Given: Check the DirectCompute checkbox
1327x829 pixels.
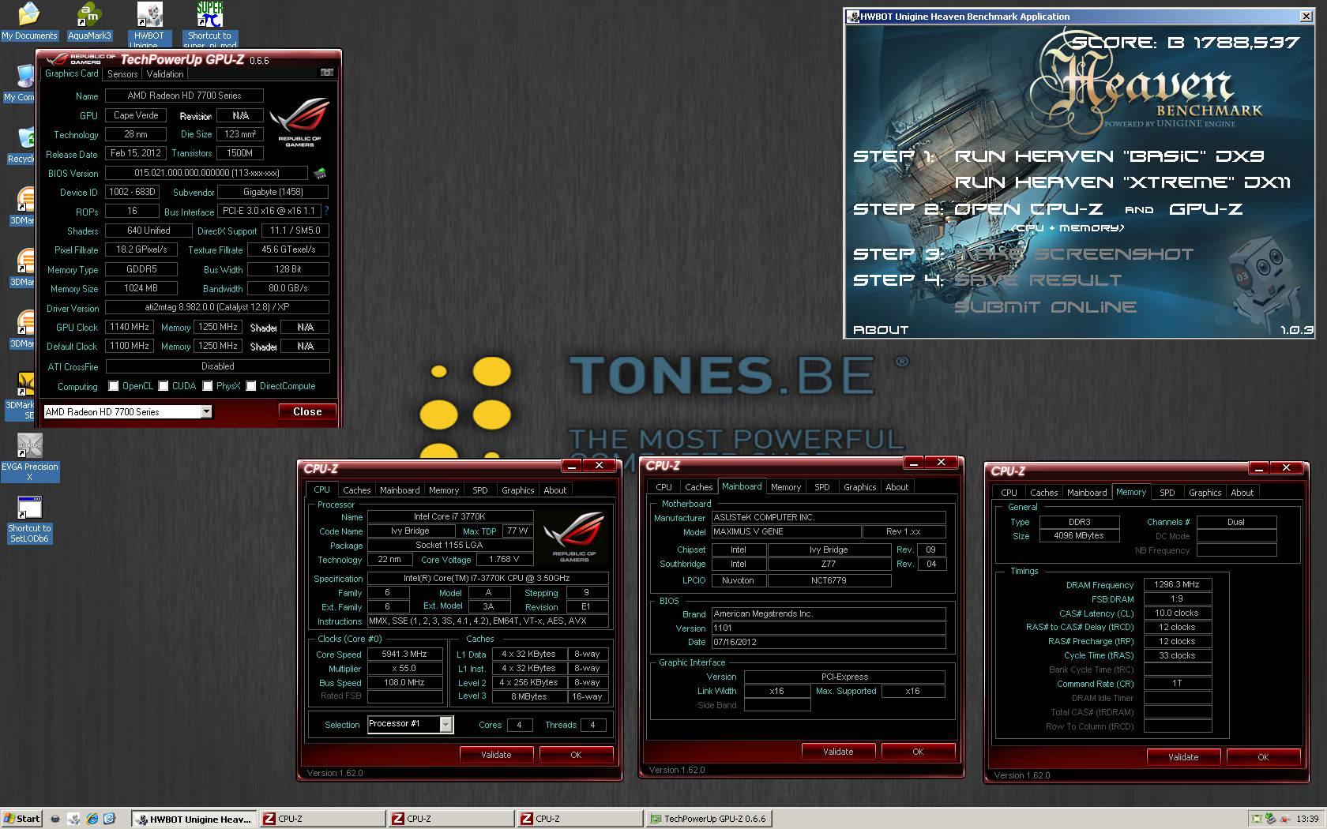Looking at the screenshot, I should pos(251,386).
